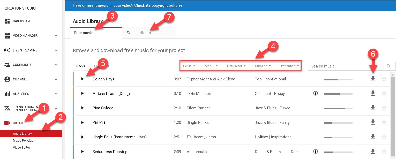Open the Check its copyright policies link

click(x=158, y=5)
